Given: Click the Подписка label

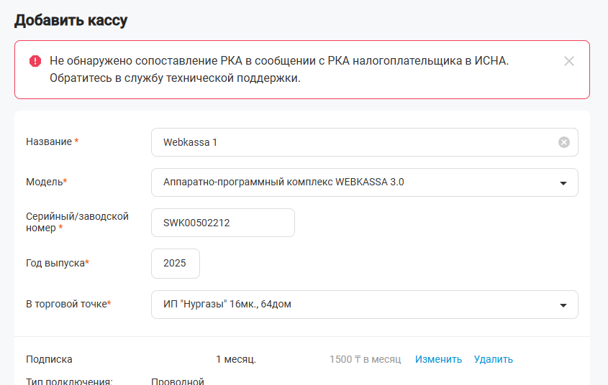Looking at the screenshot, I should (49, 359).
